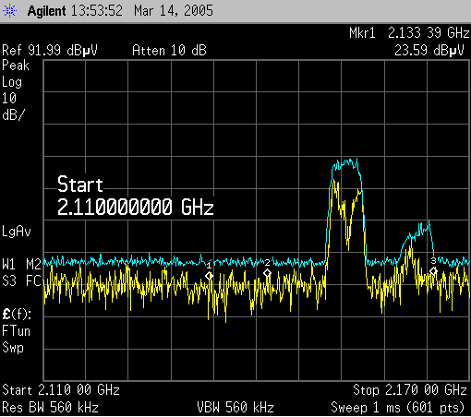Image resolution: width=471 pixels, height=417 pixels.
Task: Click the Start 2.110 00 GHz bottom label
Action: point(61,390)
